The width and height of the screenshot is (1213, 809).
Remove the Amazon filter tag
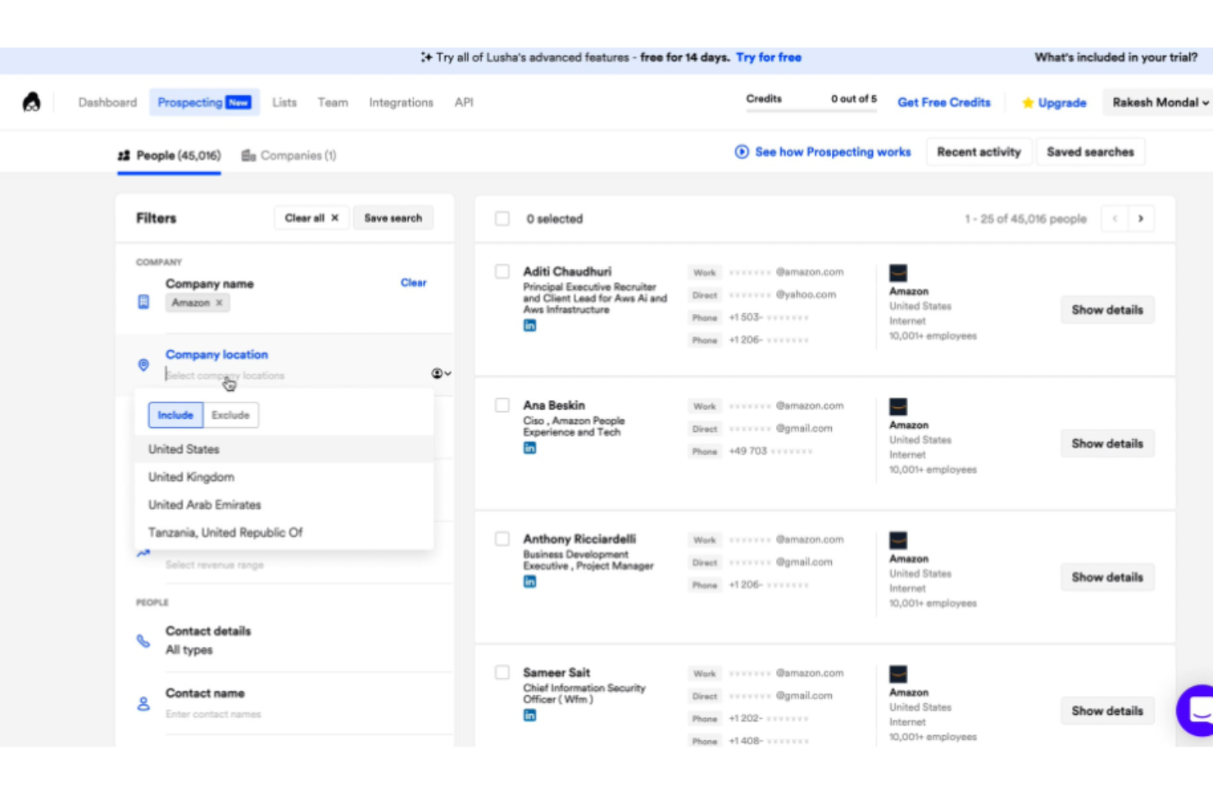pyautogui.click(x=219, y=302)
